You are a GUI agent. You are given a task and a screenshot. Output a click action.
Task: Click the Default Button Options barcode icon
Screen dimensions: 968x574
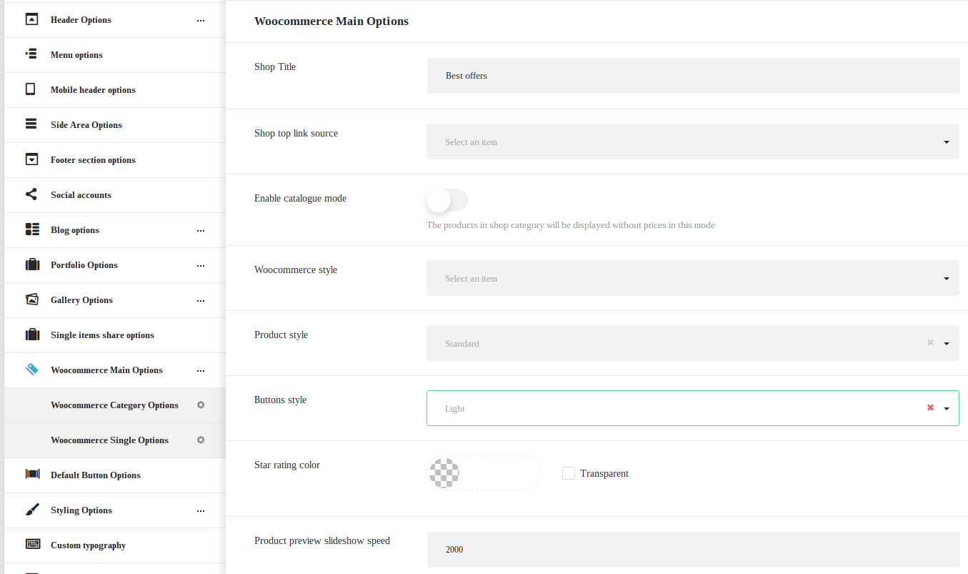click(x=32, y=474)
